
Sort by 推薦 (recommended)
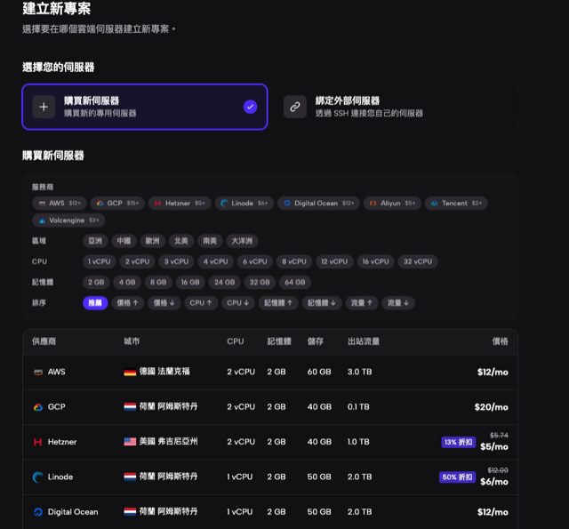(95, 303)
